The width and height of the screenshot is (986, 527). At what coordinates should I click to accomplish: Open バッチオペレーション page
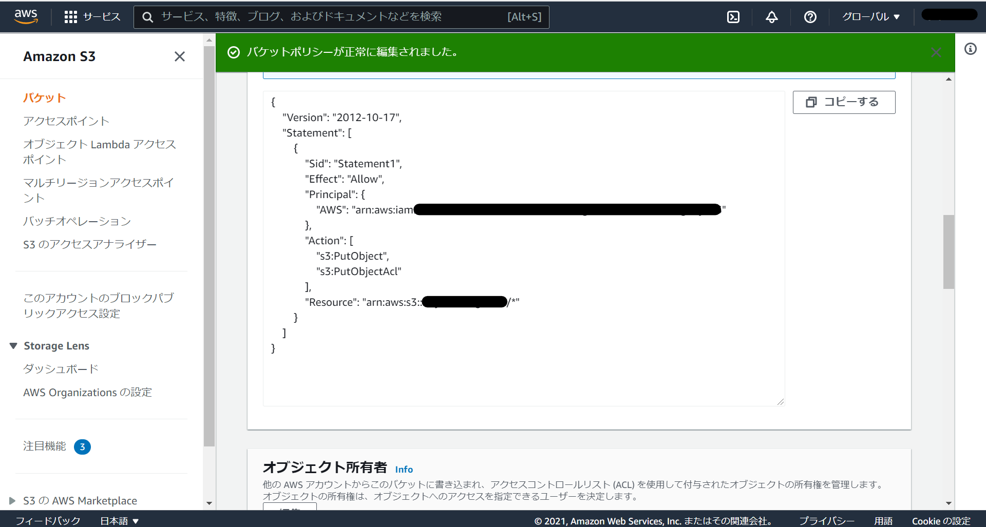tap(77, 221)
